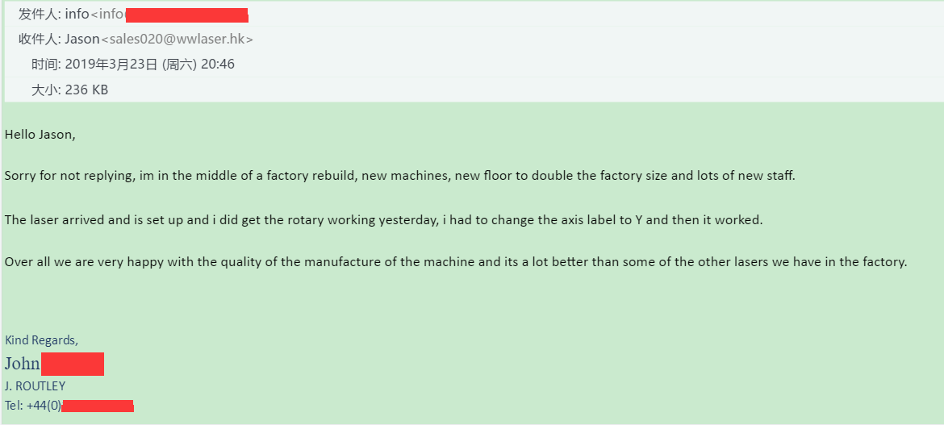Click the 收件人 recipient label
The height and width of the screenshot is (425, 944).
coord(37,40)
